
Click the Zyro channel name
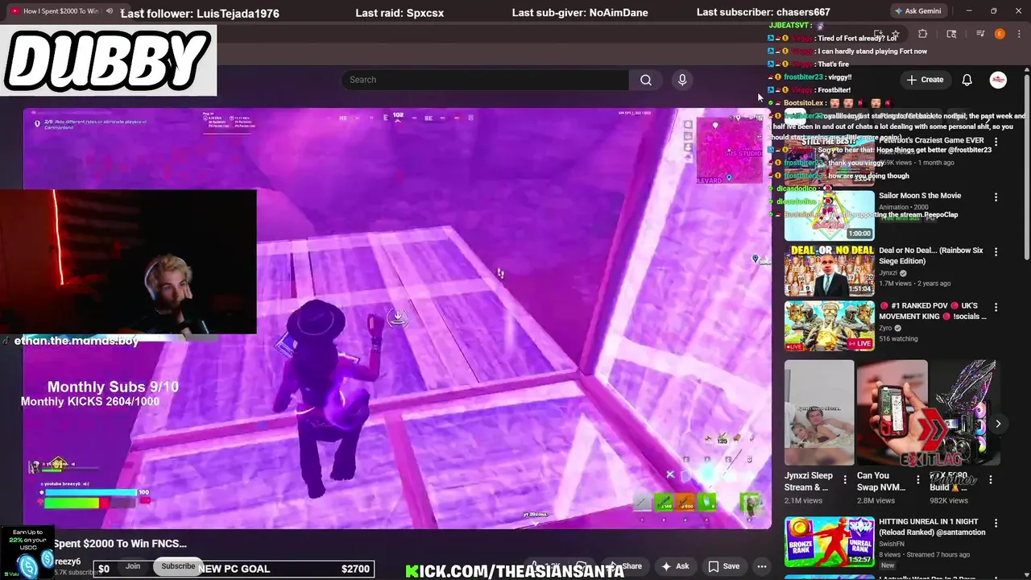coord(886,329)
